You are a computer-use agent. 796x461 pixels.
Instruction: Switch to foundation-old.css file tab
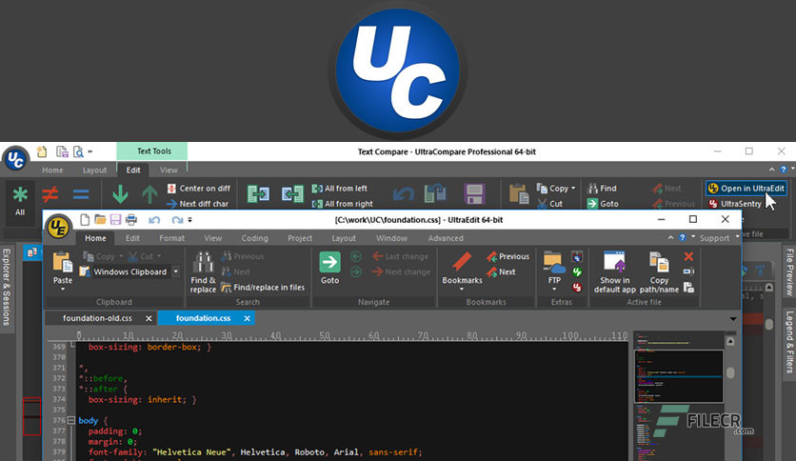(x=97, y=318)
